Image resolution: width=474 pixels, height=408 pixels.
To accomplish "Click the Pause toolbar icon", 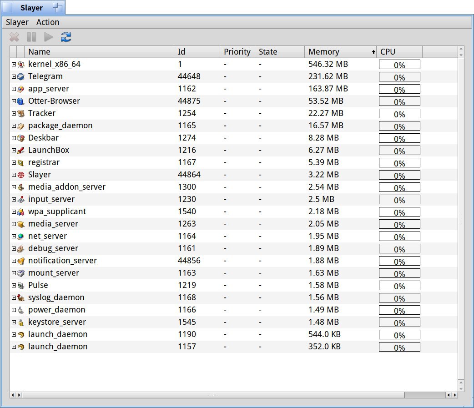I will [31, 37].
